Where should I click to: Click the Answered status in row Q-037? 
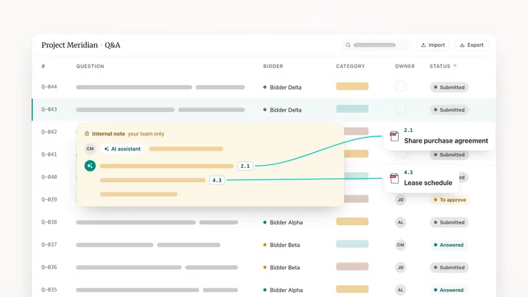(449, 245)
